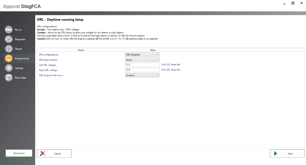Select the Report document icon
This screenshot has height=165, width=306.
pyautogui.click(x=9, y=49)
